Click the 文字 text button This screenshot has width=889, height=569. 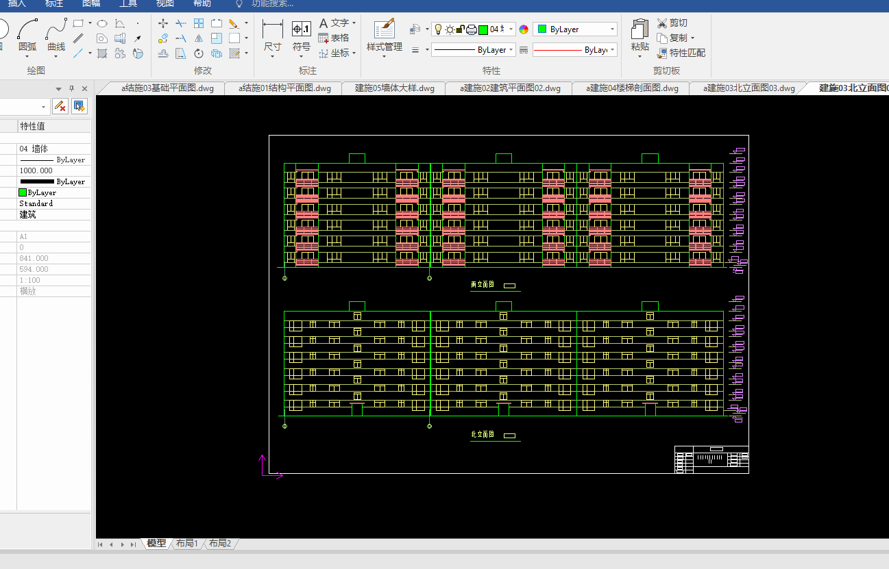334,23
